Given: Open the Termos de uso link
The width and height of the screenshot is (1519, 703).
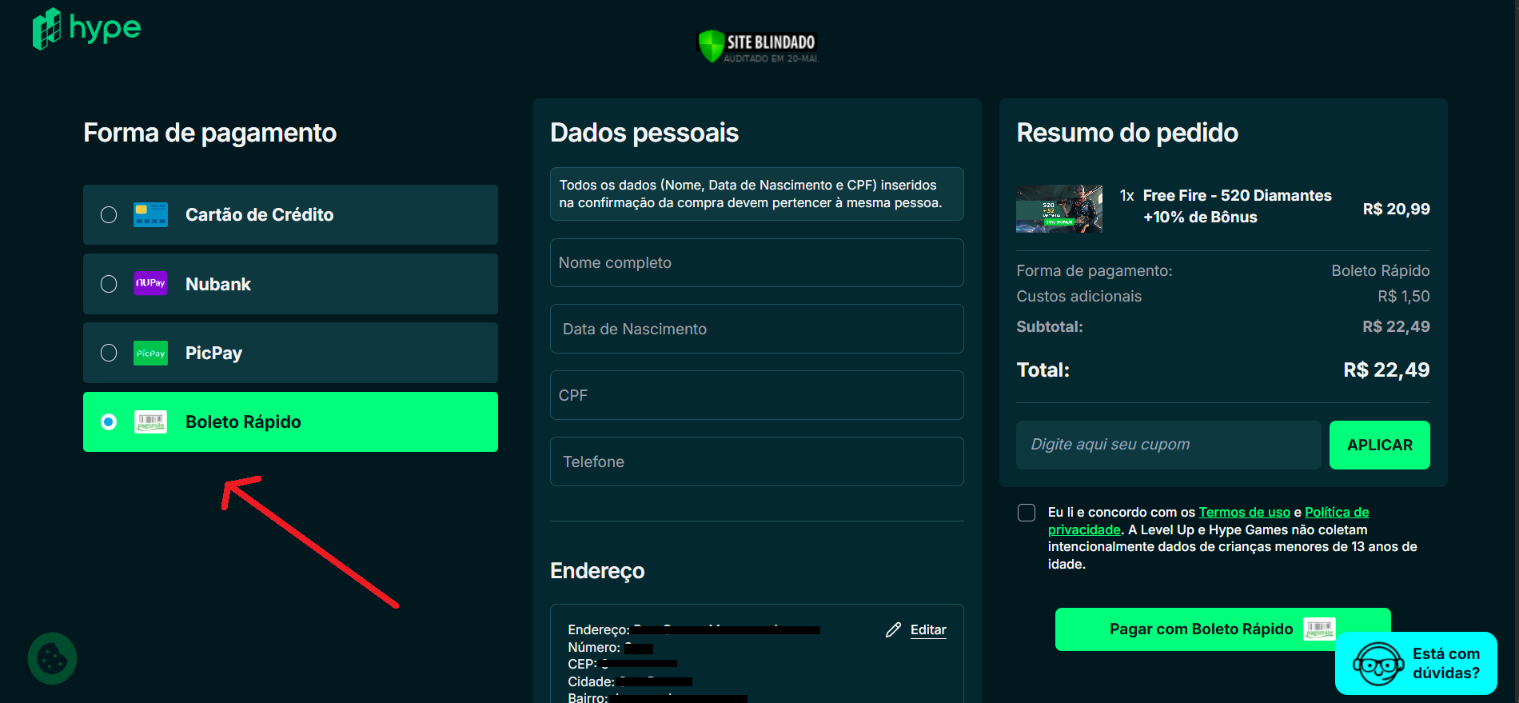Looking at the screenshot, I should 1244,512.
